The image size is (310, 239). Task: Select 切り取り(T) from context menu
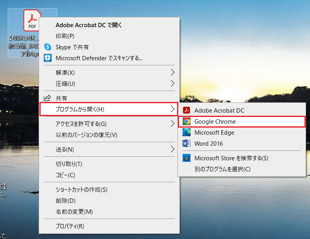109,164
